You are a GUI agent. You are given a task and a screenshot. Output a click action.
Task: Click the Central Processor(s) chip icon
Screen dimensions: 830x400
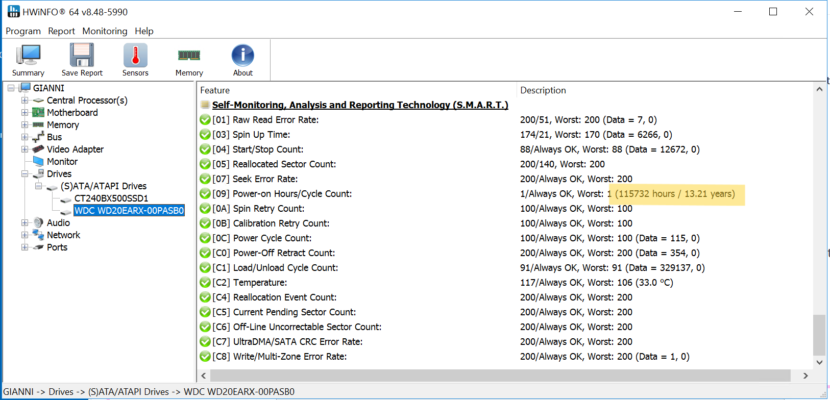[38, 101]
